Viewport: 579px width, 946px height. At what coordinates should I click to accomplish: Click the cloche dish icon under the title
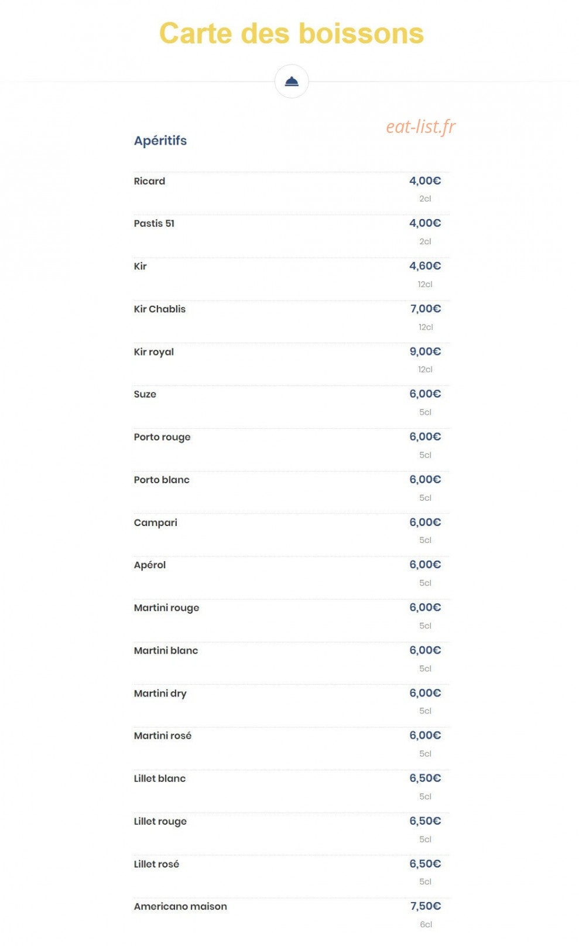(x=292, y=81)
